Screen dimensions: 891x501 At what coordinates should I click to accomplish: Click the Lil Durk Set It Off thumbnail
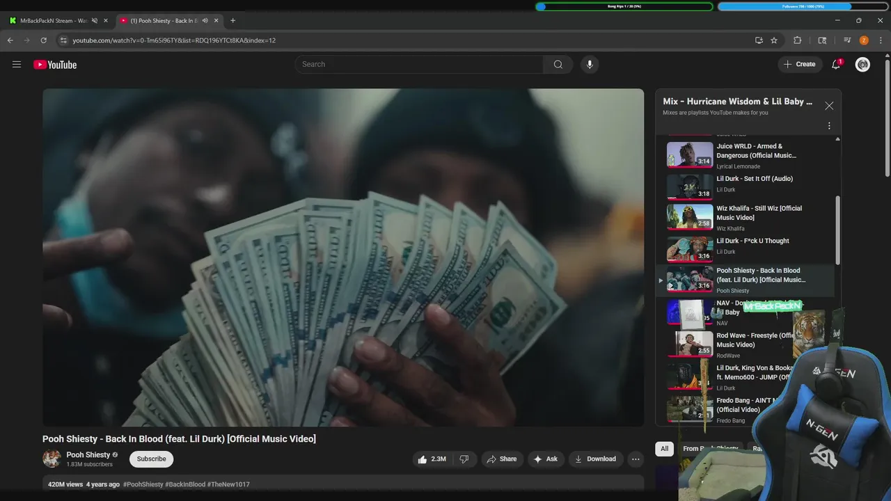click(690, 186)
